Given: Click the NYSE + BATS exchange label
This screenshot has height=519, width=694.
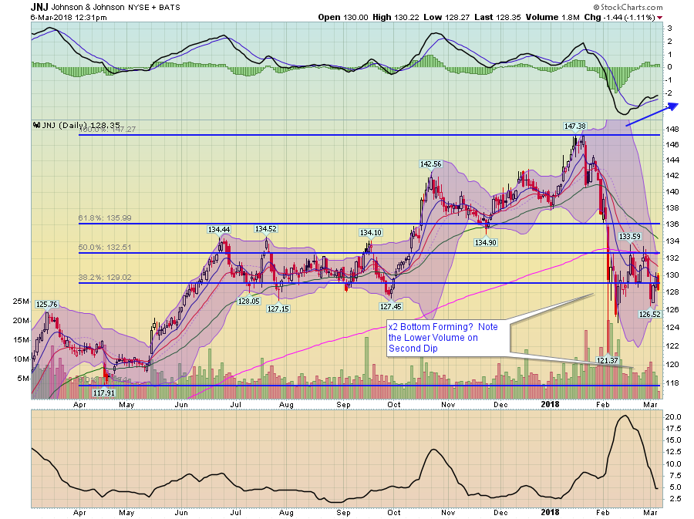Looking at the screenshot, I should 154,8.
